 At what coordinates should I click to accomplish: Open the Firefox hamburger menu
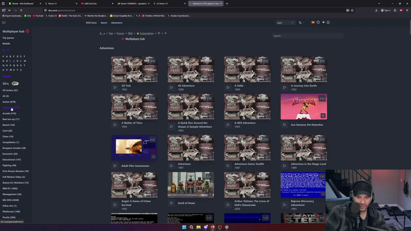click(407, 10)
